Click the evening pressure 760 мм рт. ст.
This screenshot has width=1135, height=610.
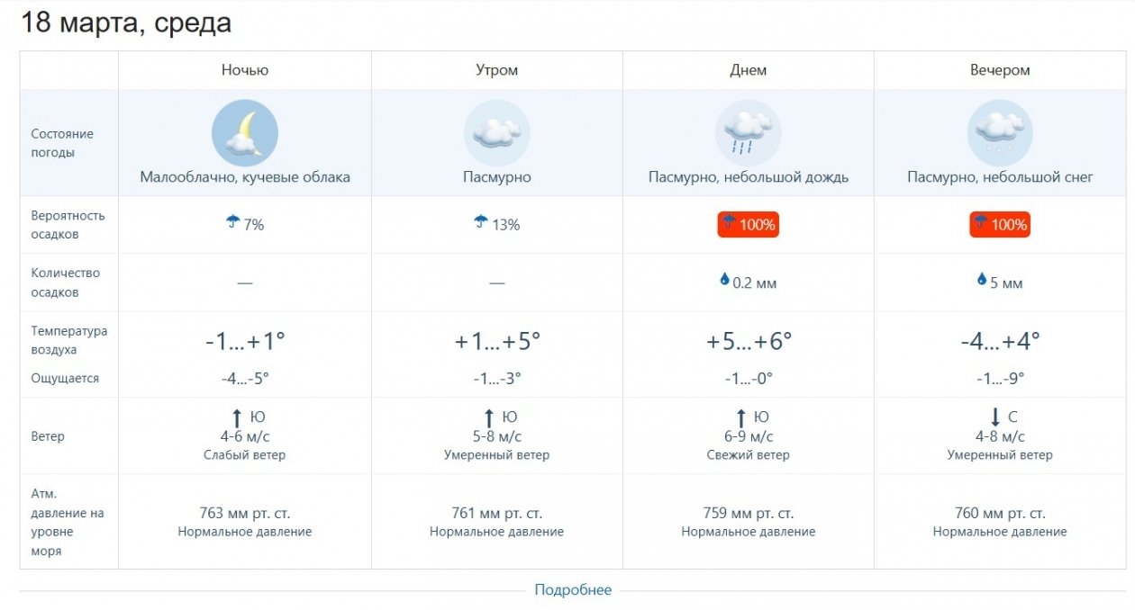[1000, 514]
